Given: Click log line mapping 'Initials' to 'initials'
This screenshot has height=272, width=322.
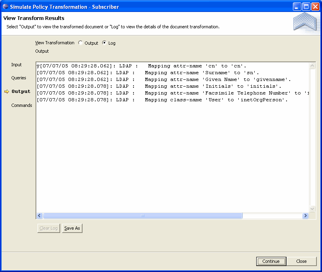Looking at the screenshot, I should point(159,87).
